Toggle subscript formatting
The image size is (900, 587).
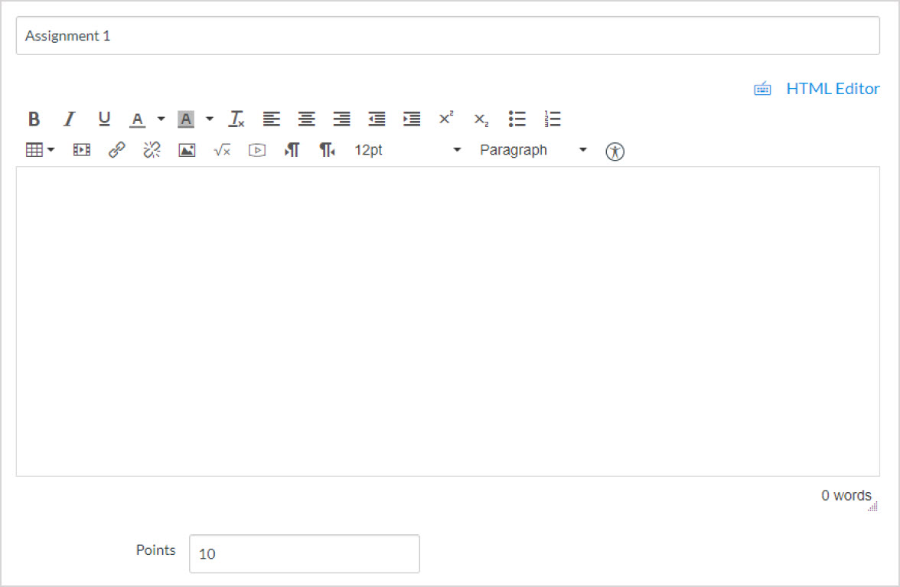(x=481, y=119)
